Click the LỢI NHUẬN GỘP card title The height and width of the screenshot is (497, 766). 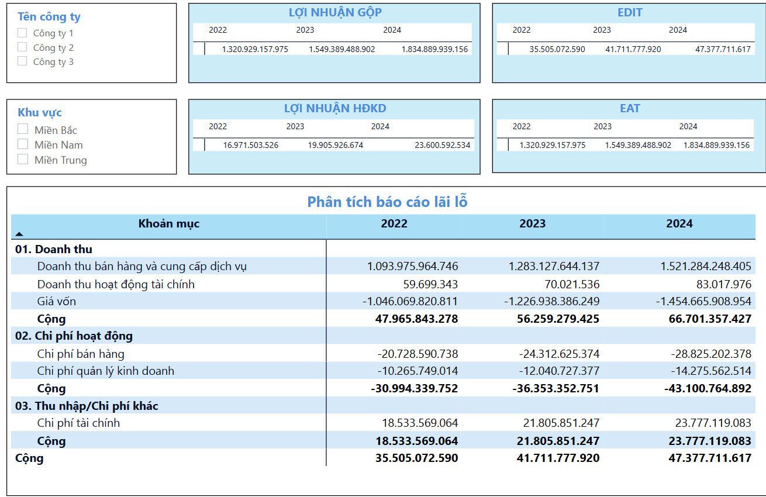(x=335, y=13)
